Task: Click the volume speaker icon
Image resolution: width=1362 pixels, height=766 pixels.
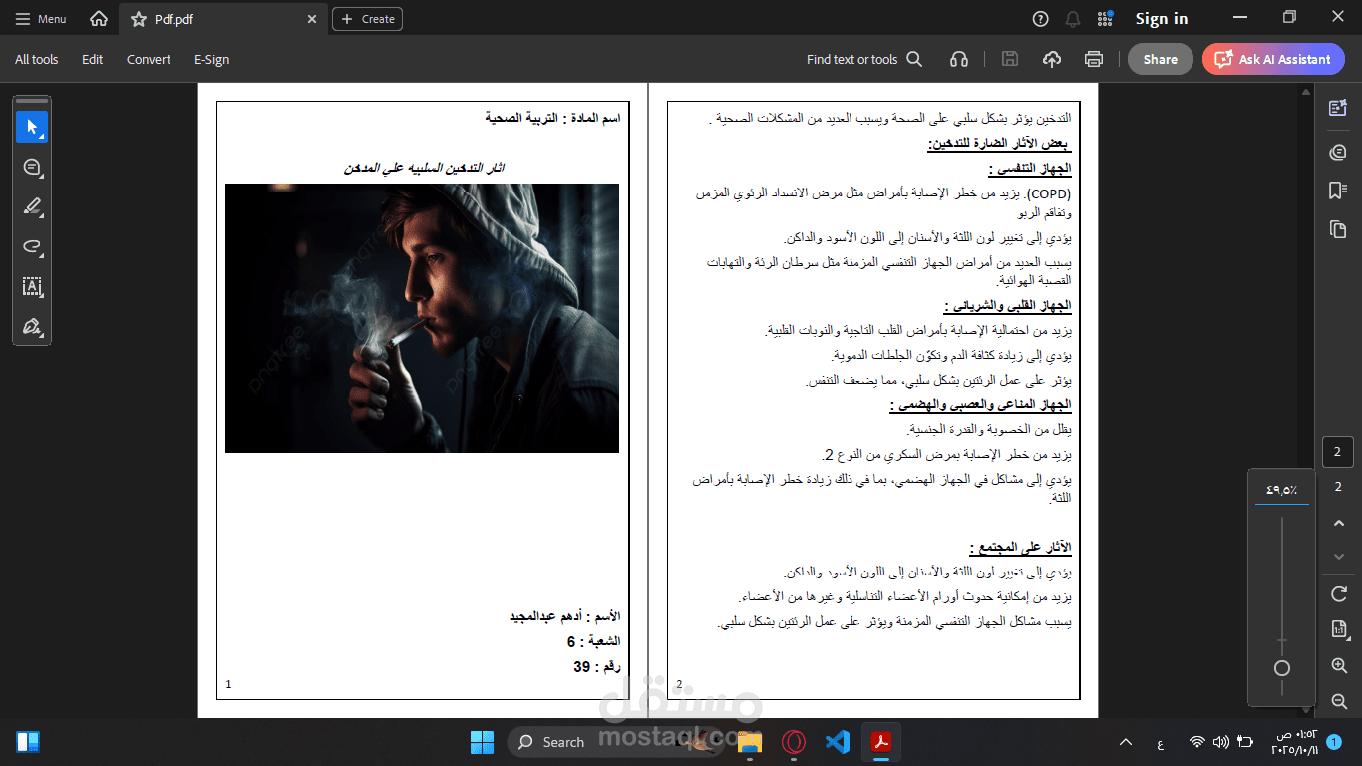Action: pos(1221,742)
